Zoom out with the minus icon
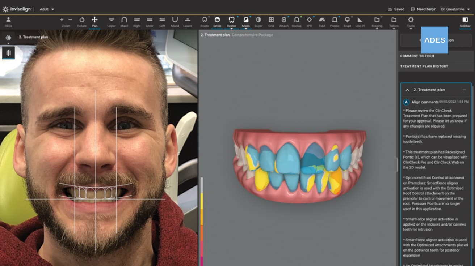 pyautogui.click(x=70, y=20)
